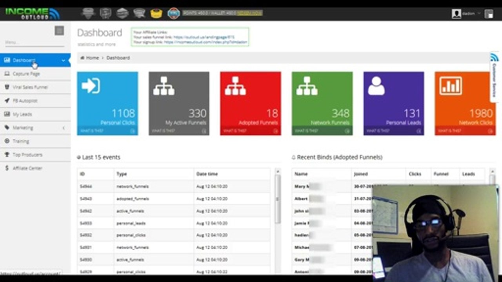Click the 1108 Personal Clicks count
The width and height of the screenshot is (502, 282).
coord(123,113)
